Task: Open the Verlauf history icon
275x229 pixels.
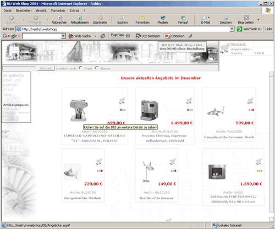Action: [183, 18]
